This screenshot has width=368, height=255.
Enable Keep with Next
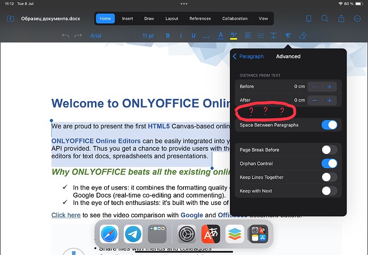(x=329, y=191)
